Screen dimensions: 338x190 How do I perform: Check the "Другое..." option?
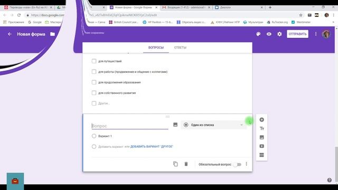94,103
